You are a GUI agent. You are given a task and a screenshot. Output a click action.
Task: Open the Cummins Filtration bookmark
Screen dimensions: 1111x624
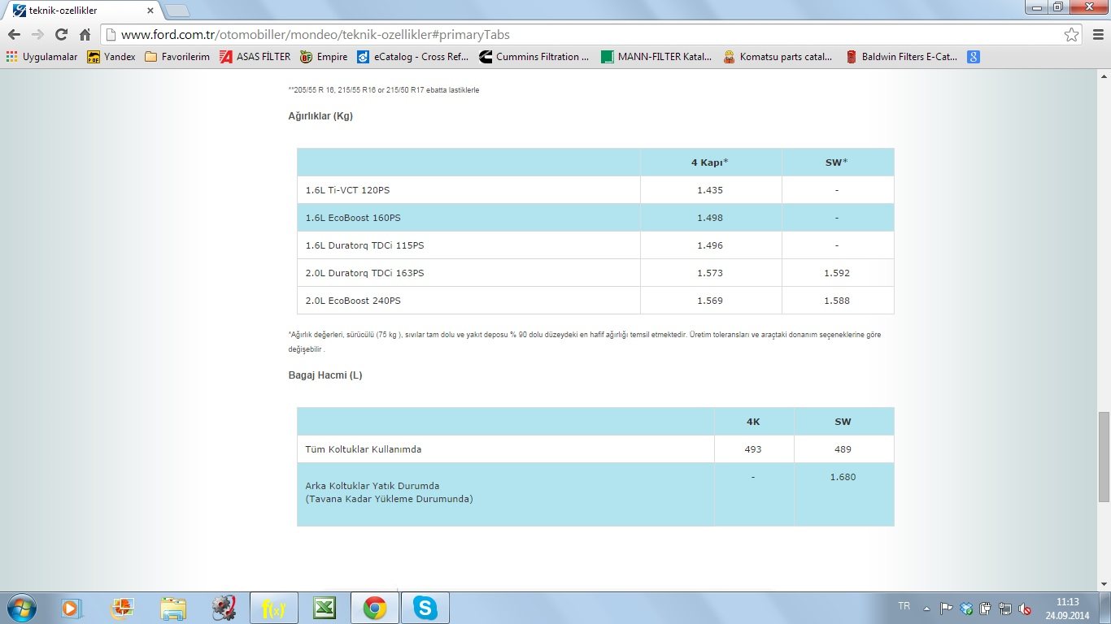pyautogui.click(x=534, y=57)
